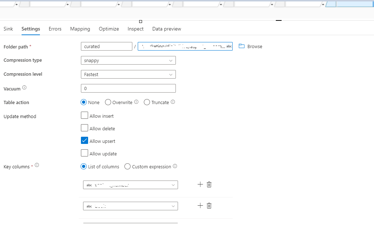Open the Inspect tab
The width and height of the screenshot is (374, 234).
coord(136,29)
